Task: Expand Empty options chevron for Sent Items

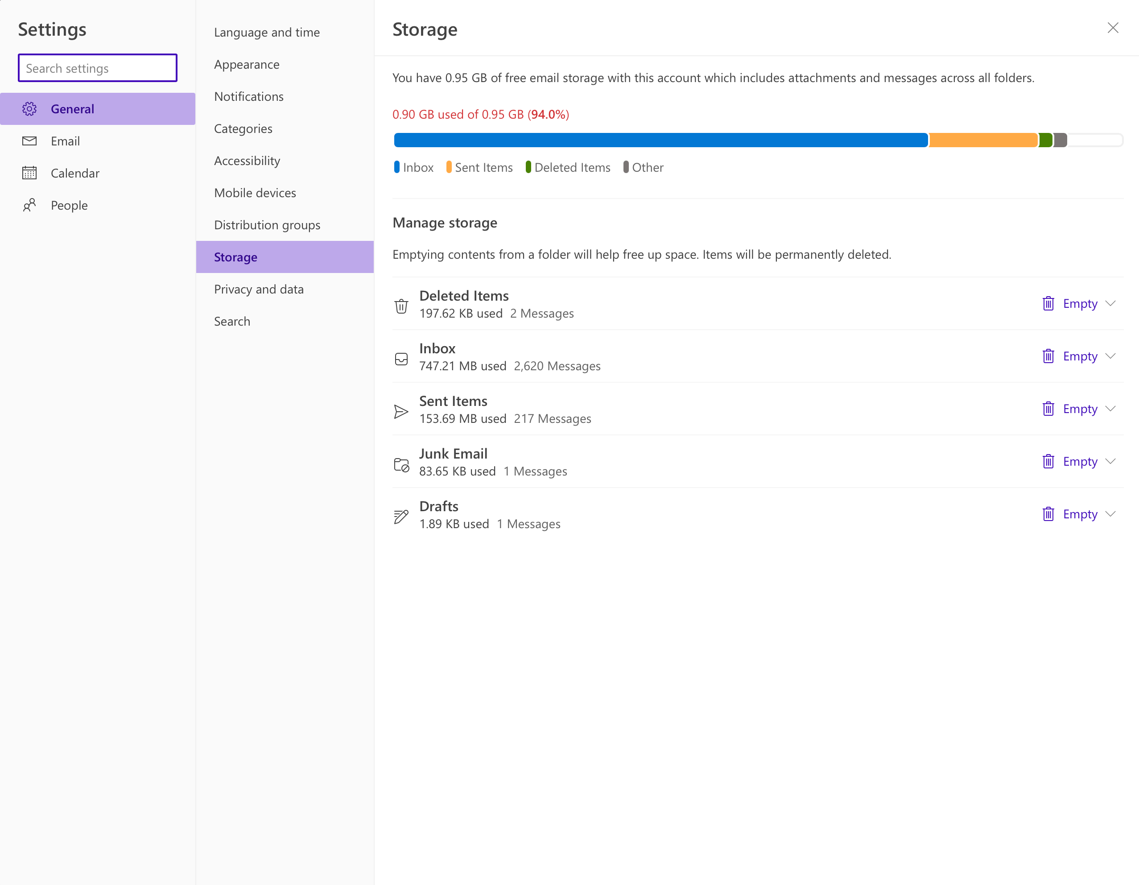Action: click(1110, 409)
